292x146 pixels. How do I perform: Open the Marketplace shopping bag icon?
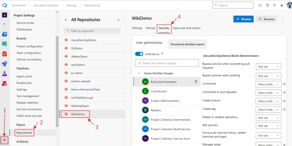pyautogui.click(x=267, y=5)
